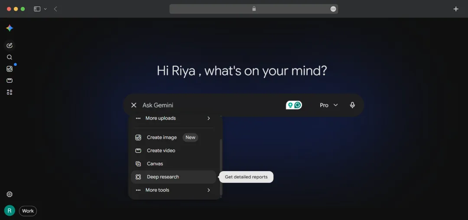Select Deep research menu entry

(173, 177)
